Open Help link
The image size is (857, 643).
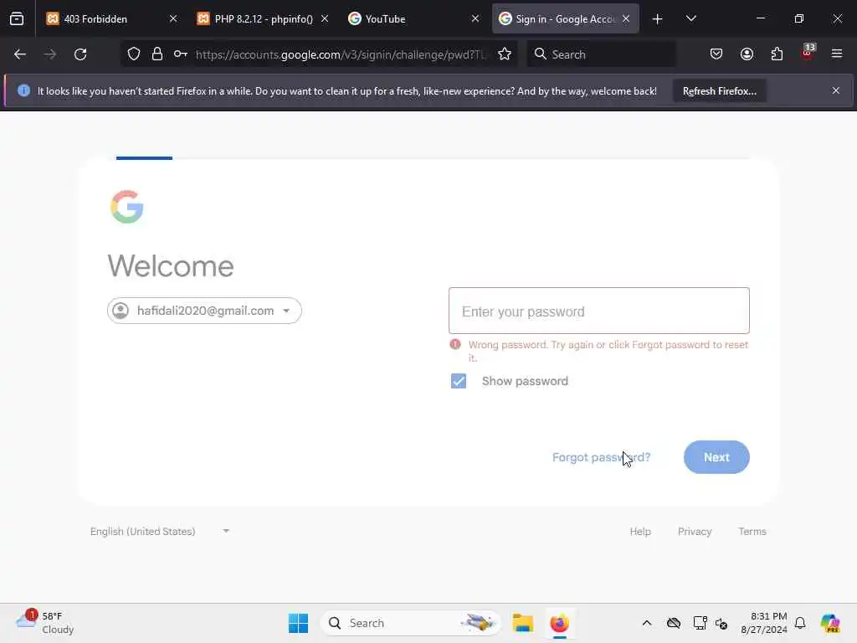(640, 532)
